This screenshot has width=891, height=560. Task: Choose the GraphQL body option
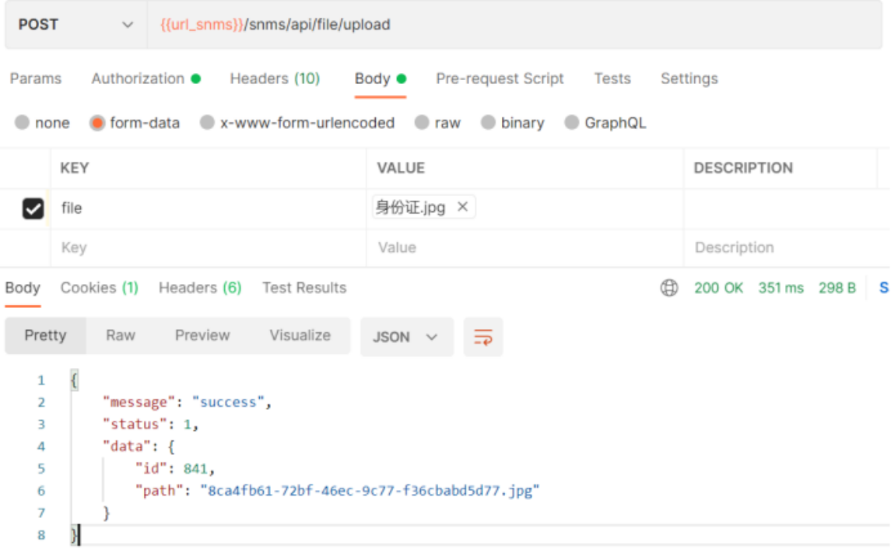point(572,123)
